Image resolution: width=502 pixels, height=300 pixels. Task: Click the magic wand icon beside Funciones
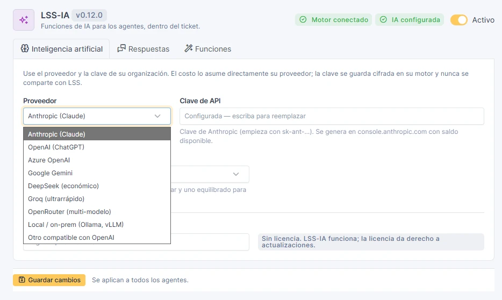tap(188, 48)
